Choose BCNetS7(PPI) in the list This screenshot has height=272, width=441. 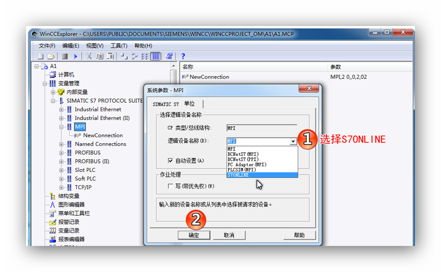click(x=262, y=159)
